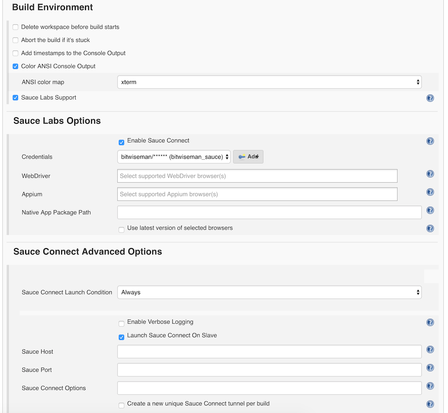Open help for Native App Package Path
The height and width of the screenshot is (413, 448).
click(430, 210)
